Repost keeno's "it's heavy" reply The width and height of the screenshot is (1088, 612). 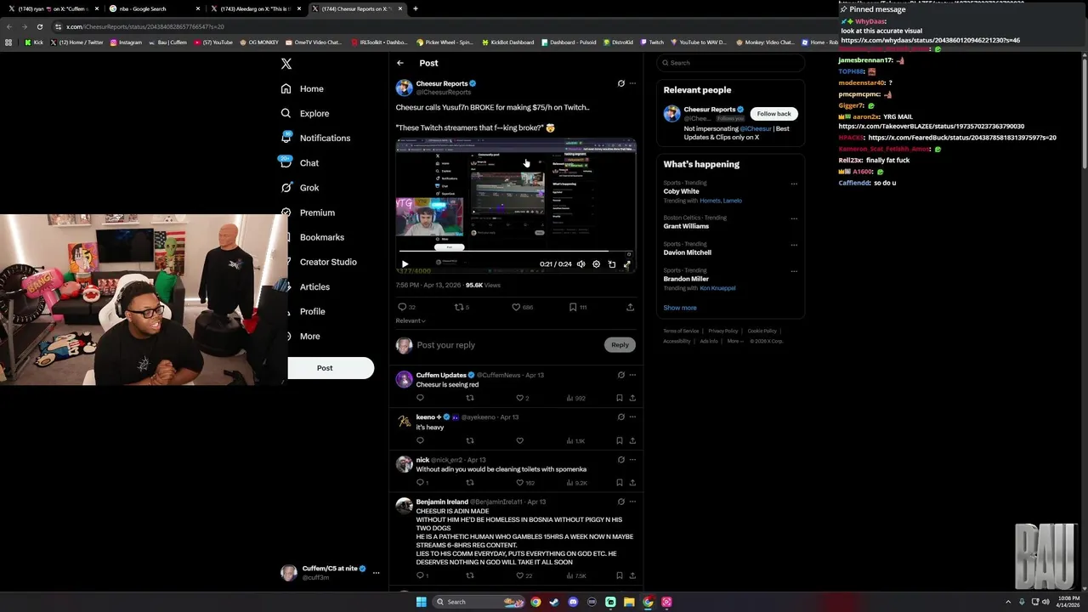click(x=470, y=440)
